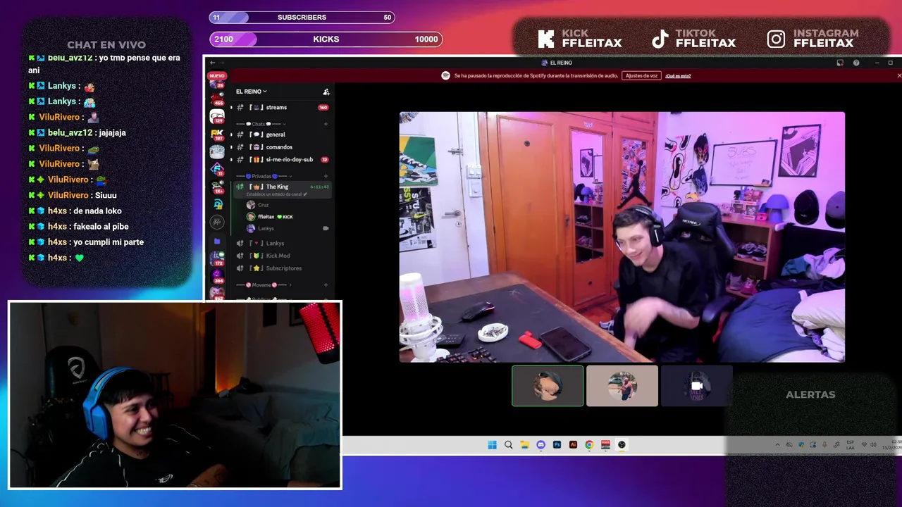Click the KICKS goal progress bar
Image resolution: width=902 pixels, height=507 pixels.
click(326, 39)
